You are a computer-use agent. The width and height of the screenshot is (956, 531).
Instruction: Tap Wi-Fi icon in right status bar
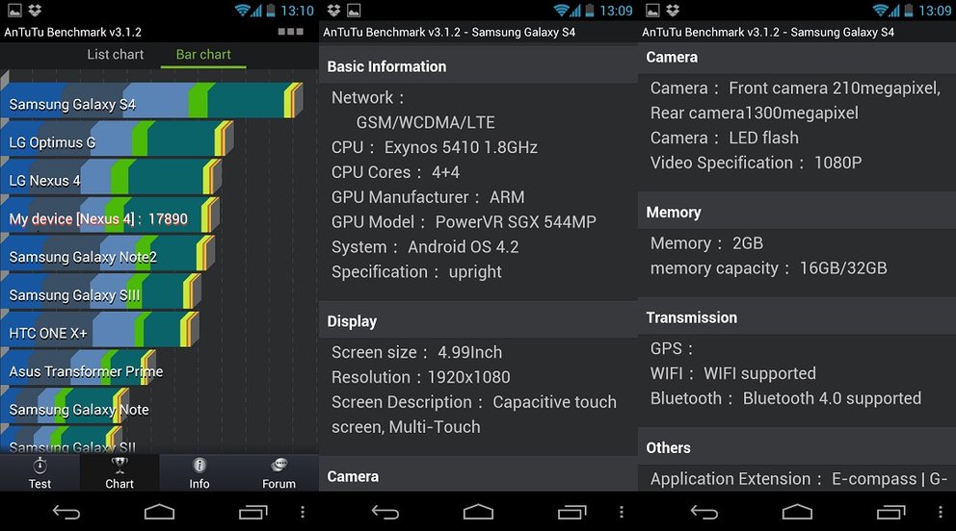point(881,11)
